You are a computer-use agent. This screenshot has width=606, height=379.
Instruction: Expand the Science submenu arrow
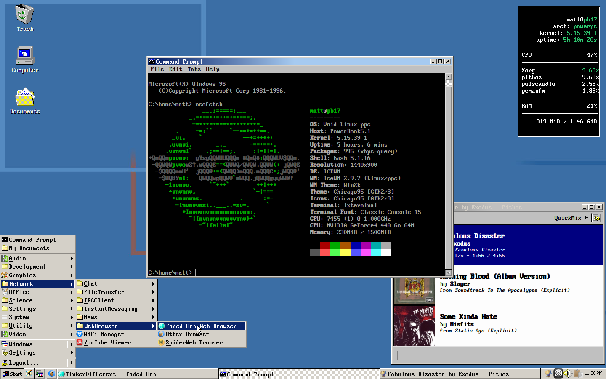72,300
